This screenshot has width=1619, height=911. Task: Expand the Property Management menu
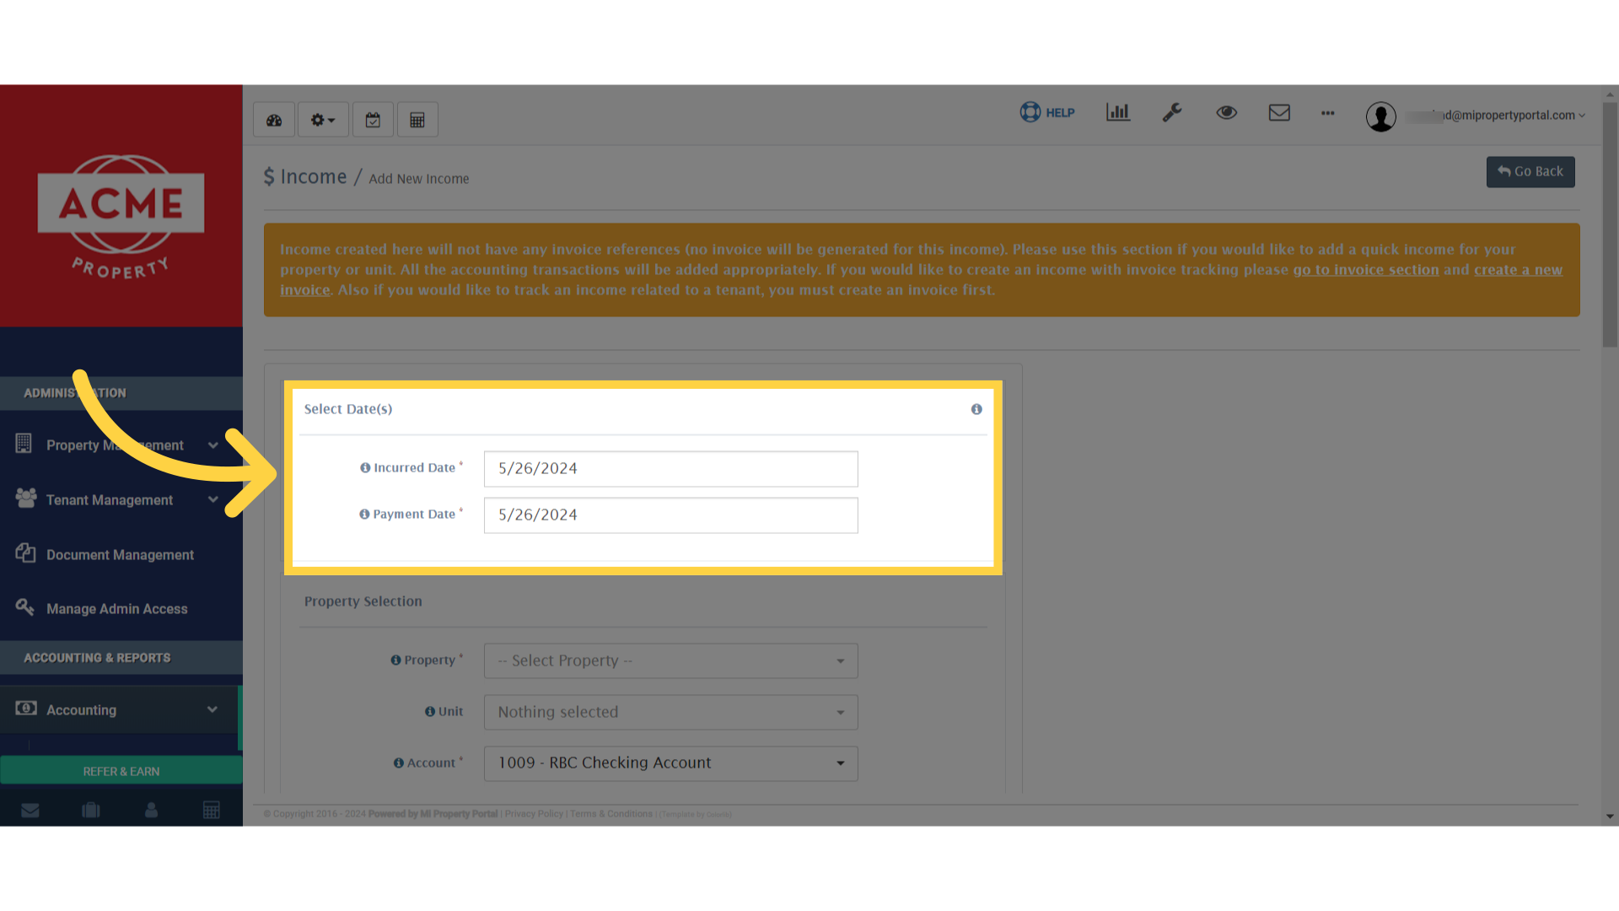click(x=121, y=445)
